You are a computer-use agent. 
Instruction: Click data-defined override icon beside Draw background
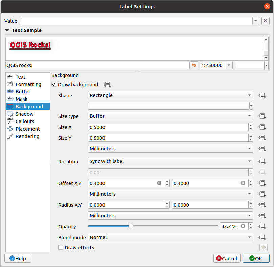[108, 85]
